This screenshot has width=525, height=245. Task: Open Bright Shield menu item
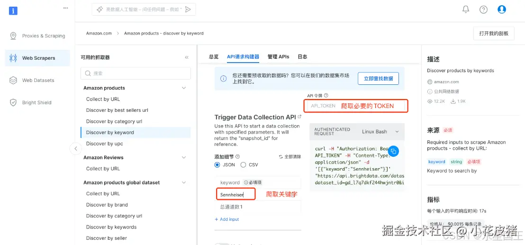[37, 102]
